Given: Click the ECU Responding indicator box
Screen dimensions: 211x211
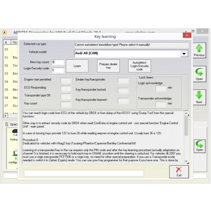Looking at the screenshot, I should (66, 88).
